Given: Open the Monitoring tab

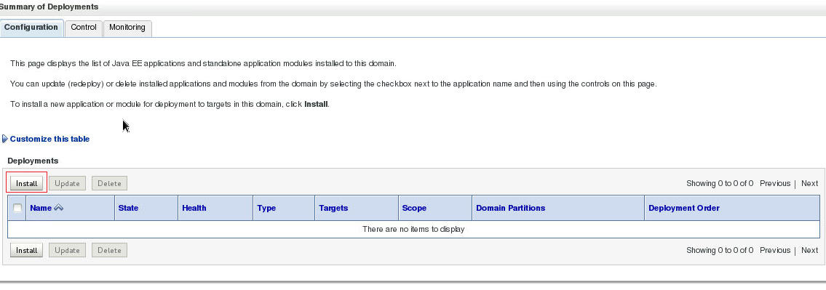Looking at the screenshot, I should click(127, 28).
